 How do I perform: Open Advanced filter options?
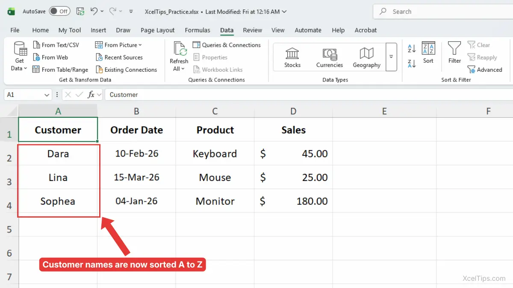pyautogui.click(x=485, y=70)
